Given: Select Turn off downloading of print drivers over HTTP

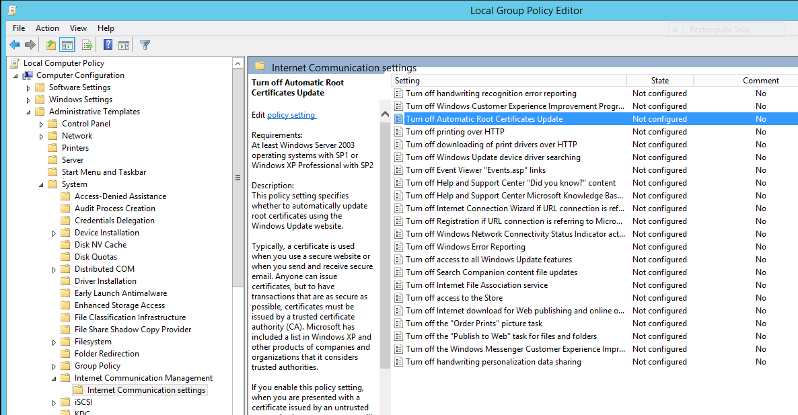Looking at the screenshot, I should tap(492, 145).
